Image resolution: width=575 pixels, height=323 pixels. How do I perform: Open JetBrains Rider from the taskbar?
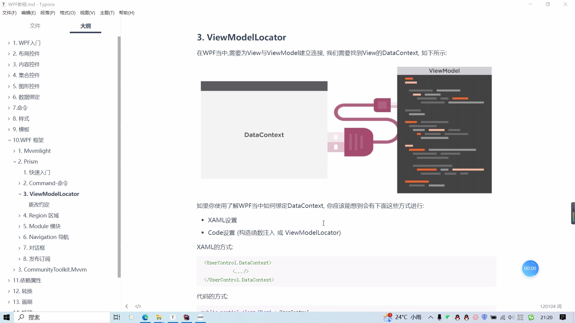(x=187, y=317)
